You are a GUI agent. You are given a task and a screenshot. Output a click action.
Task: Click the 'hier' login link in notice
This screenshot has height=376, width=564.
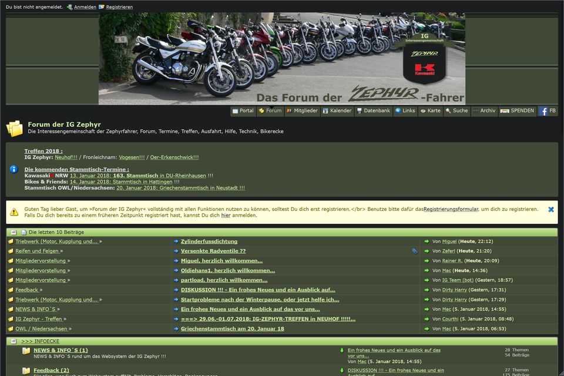click(226, 215)
